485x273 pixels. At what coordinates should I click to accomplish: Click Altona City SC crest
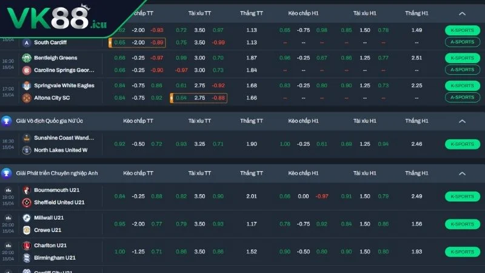[27, 98]
